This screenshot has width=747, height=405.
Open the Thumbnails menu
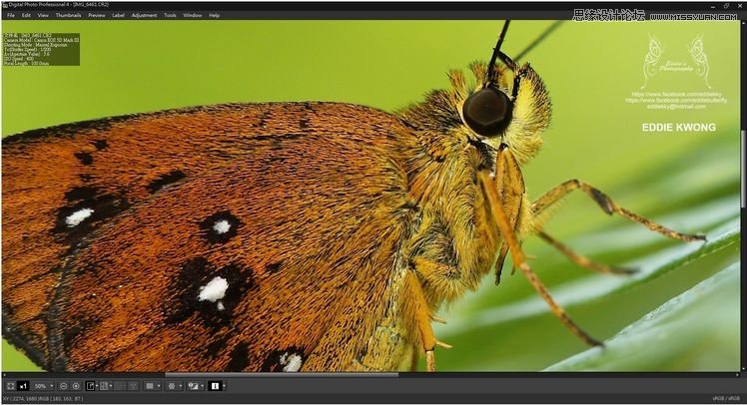point(68,15)
